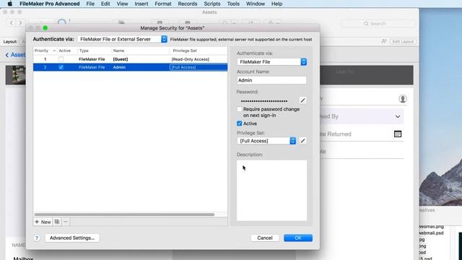Viewport: 462px width, 260px height.
Task: Click the calendar icon beside Date Returned
Action: click(x=398, y=134)
